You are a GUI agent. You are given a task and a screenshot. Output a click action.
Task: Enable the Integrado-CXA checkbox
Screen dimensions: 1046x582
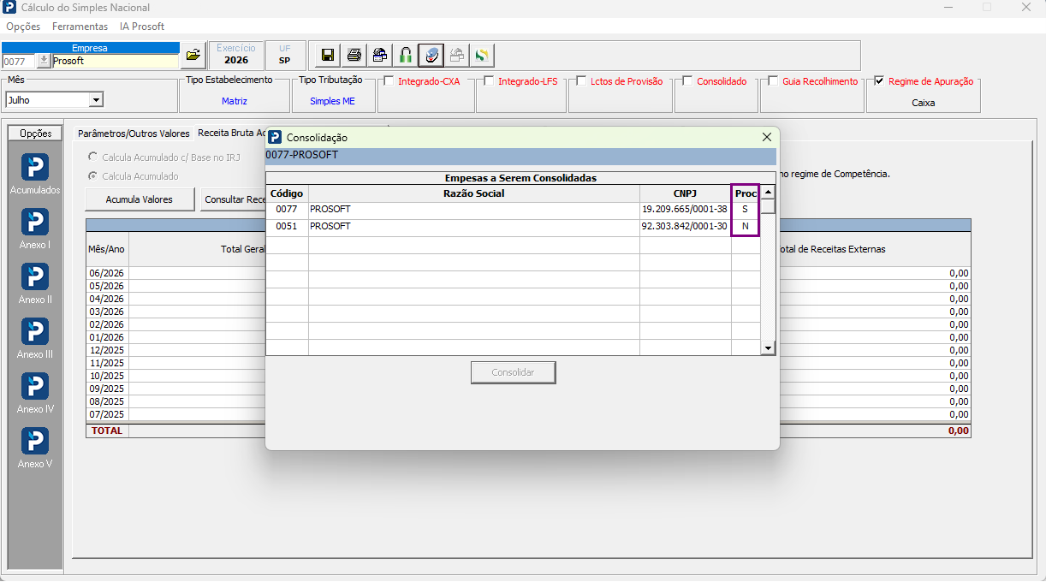[389, 81]
